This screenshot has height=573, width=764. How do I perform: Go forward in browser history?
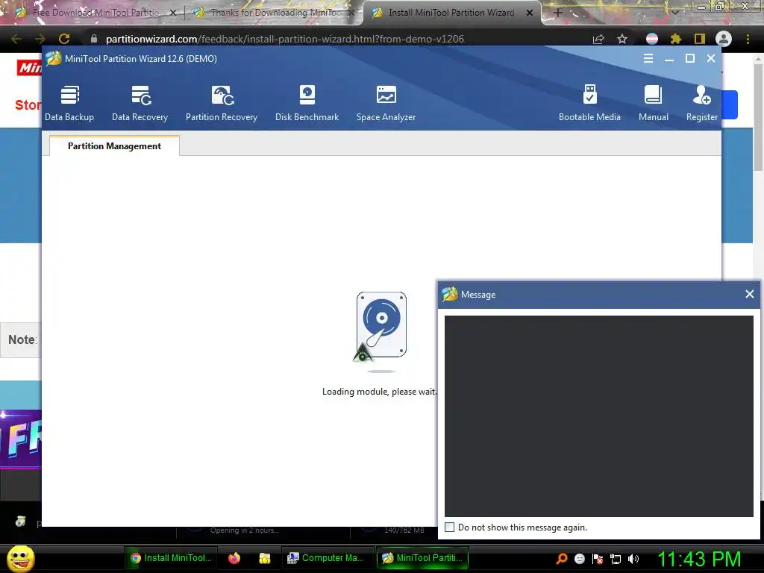(40, 39)
